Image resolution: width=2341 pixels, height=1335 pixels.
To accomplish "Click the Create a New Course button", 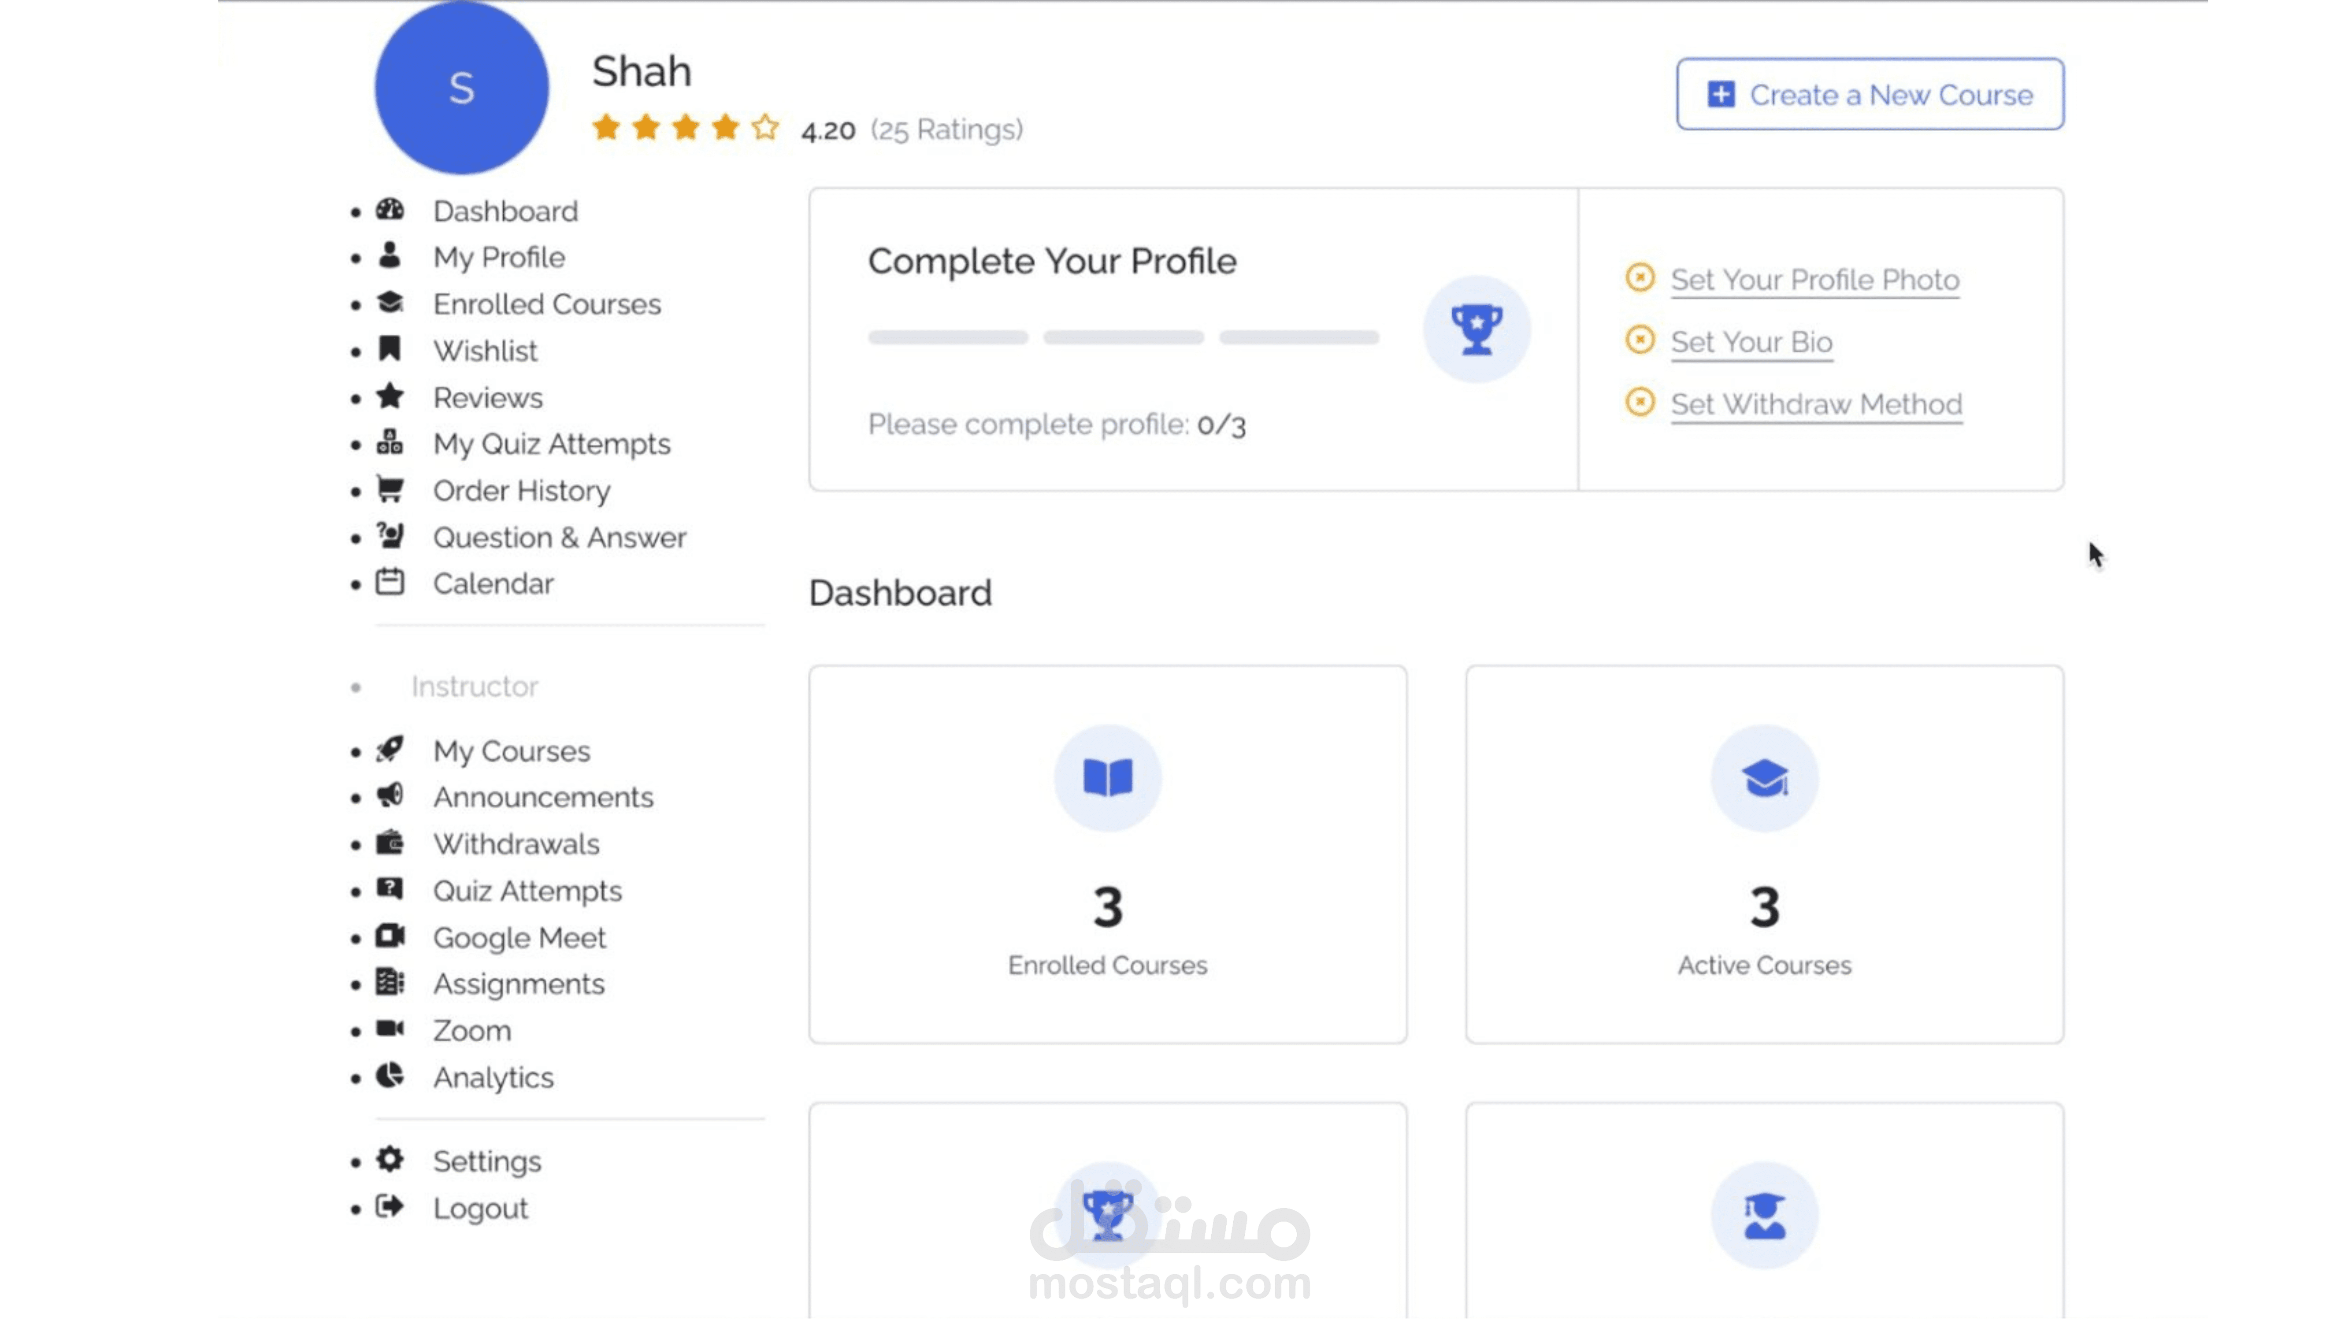I will click(x=1869, y=94).
